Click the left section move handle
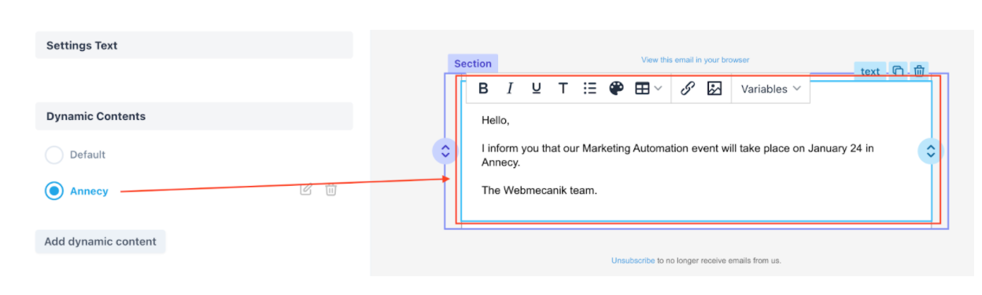 pyautogui.click(x=445, y=151)
